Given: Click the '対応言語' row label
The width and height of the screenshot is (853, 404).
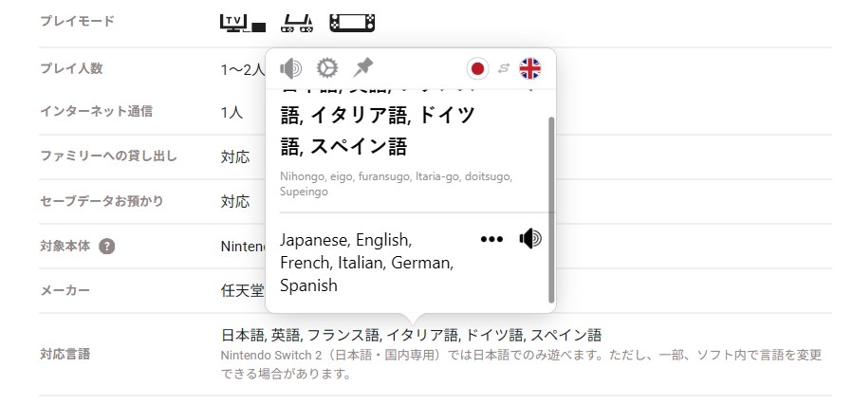Looking at the screenshot, I should [x=65, y=355].
